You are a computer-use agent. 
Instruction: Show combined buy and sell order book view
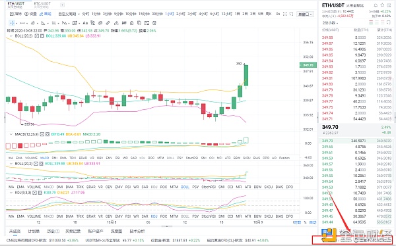pyautogui.click(x=371, y=22)
